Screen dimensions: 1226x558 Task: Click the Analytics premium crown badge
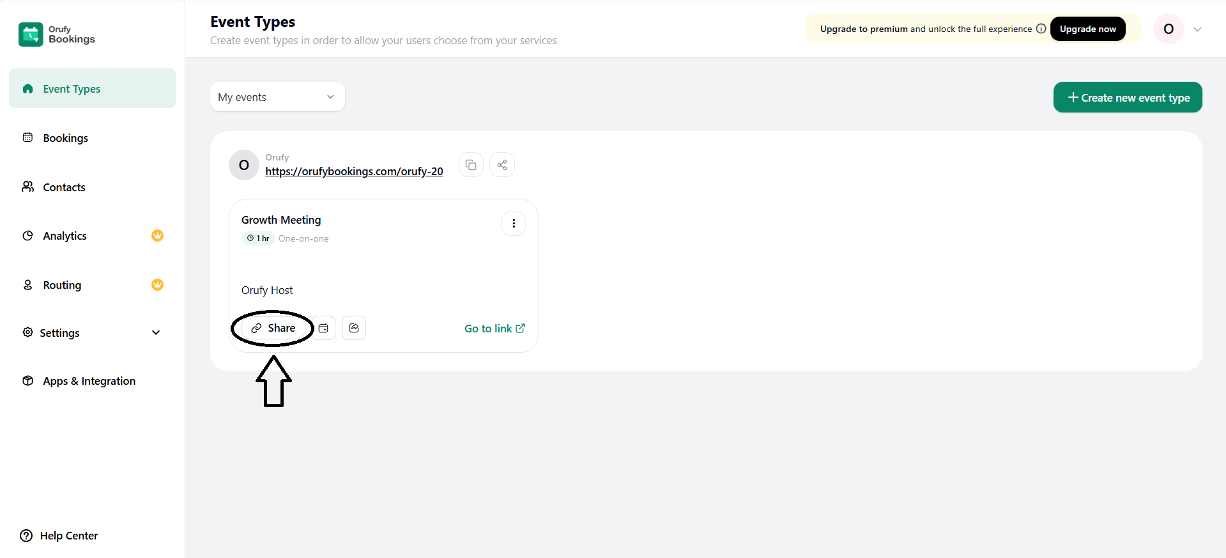click(157, 236)
